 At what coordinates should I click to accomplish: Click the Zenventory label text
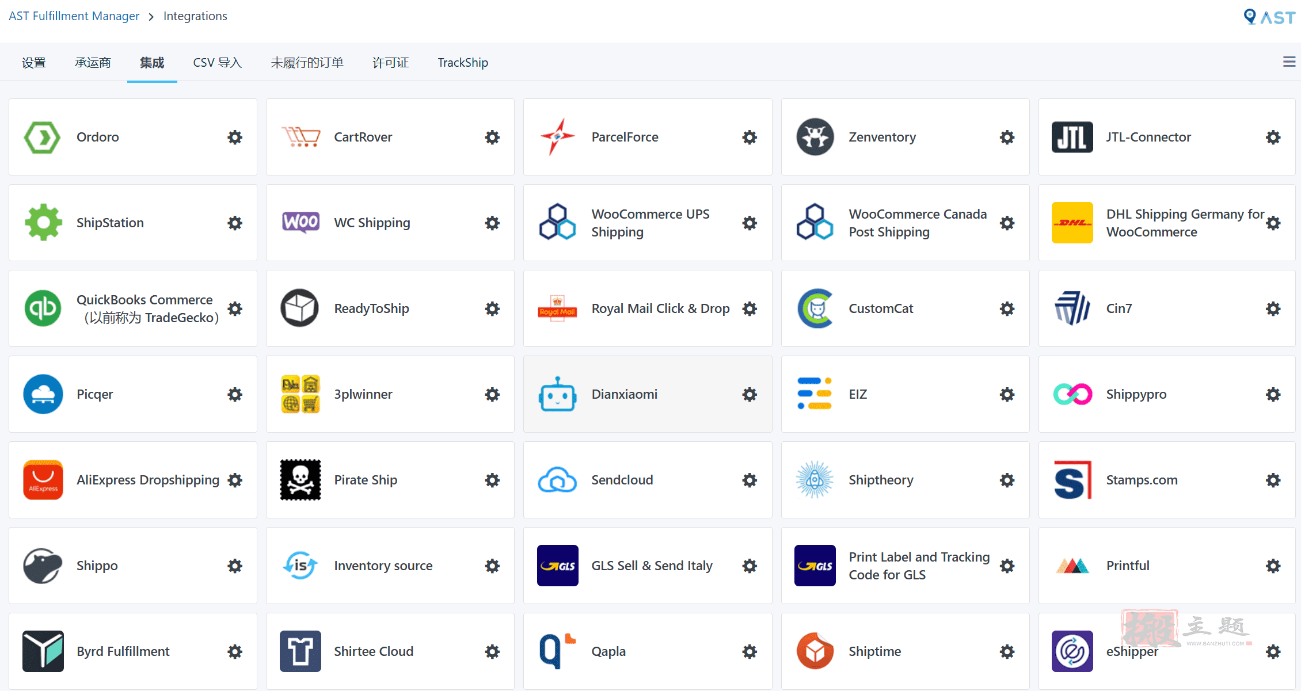tap(882, 138)
